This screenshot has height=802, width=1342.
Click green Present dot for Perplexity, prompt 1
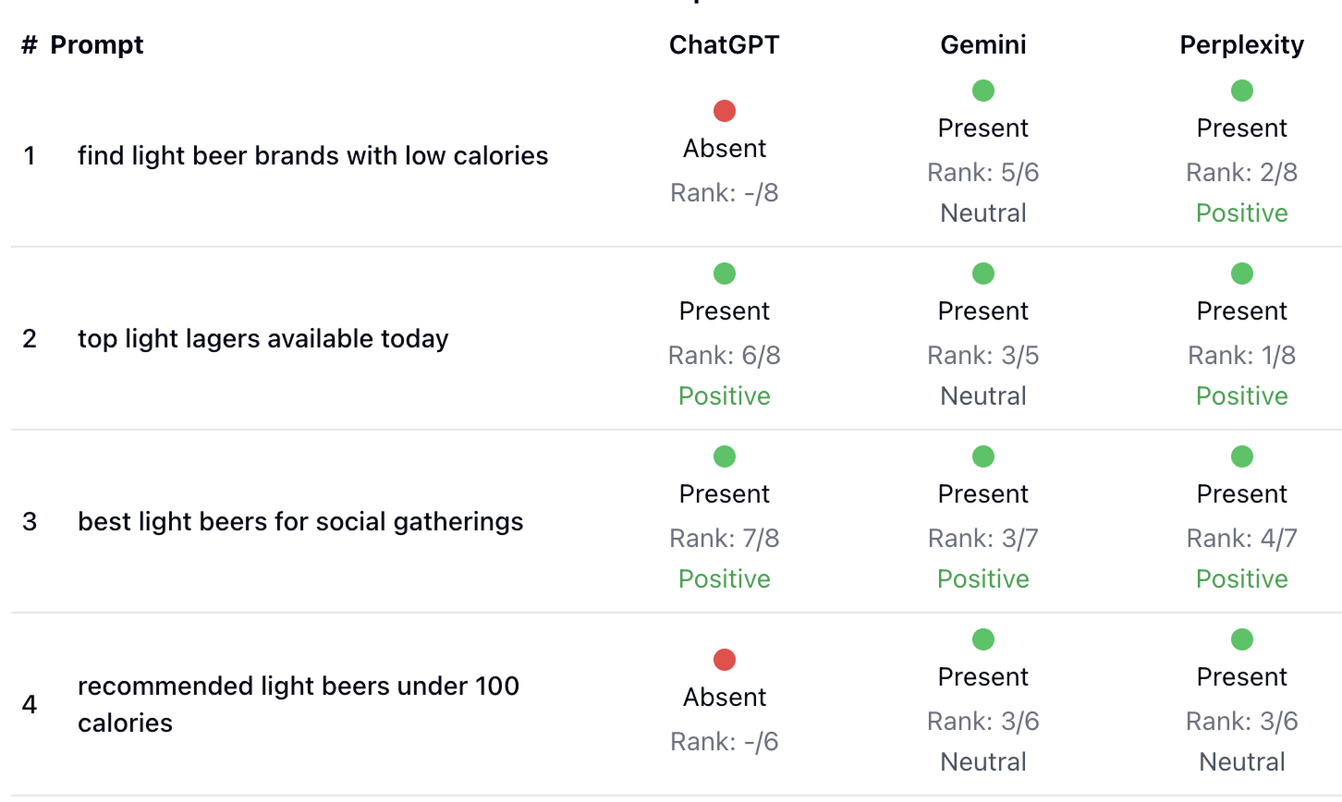[x=1242, y=91]
